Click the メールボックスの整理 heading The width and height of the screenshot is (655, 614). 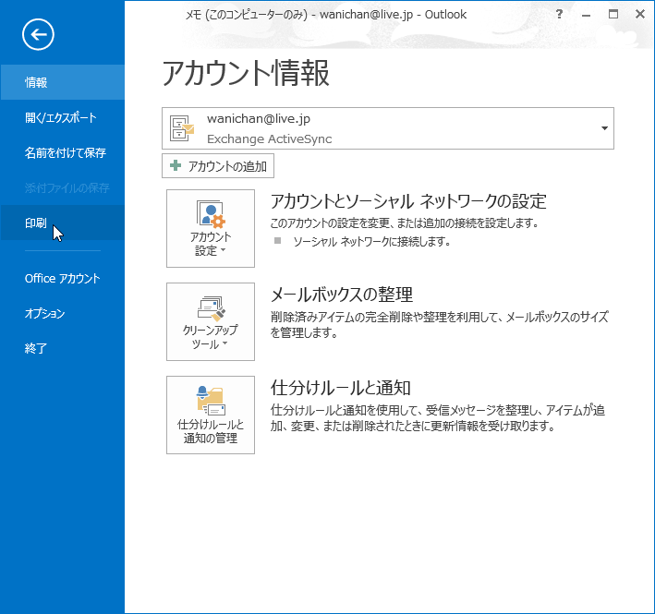pos(342,295)
